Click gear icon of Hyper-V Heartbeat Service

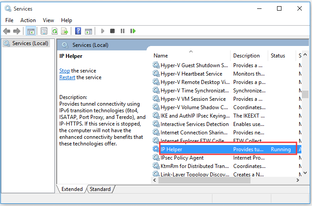pyautogui.click(x=156, y=73)
